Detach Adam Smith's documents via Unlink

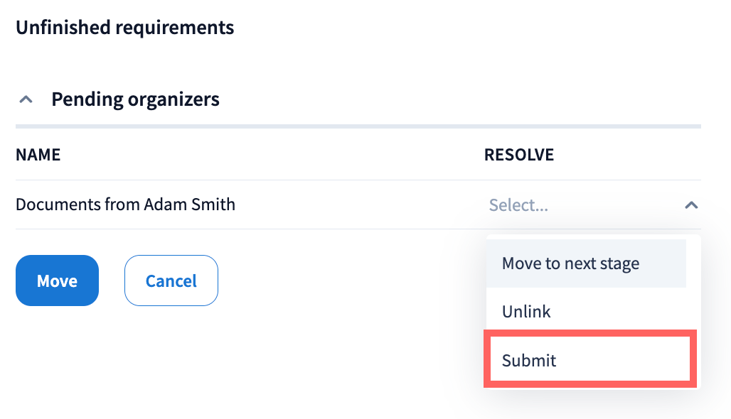point(526,311)
